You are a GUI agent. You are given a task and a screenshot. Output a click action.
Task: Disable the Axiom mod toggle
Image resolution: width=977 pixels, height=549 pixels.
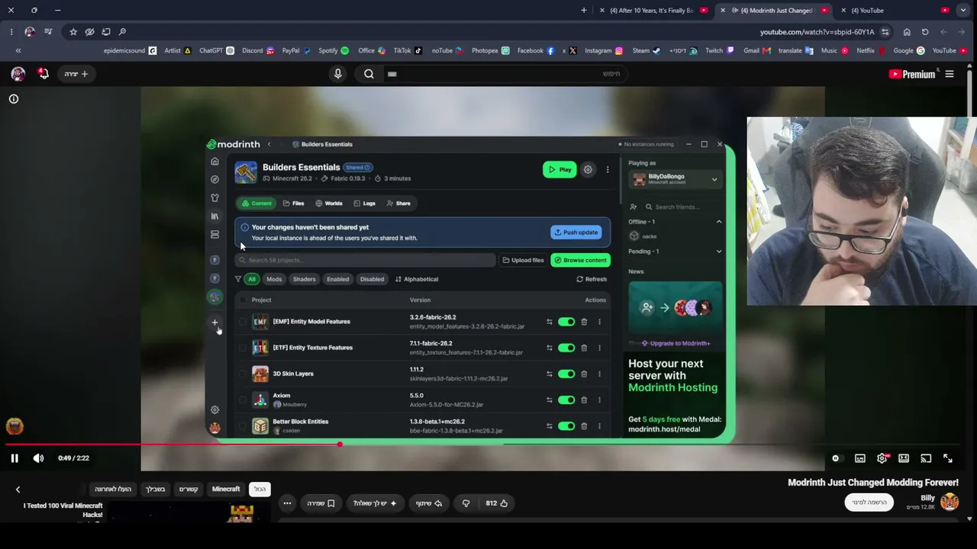coord(566,400)
